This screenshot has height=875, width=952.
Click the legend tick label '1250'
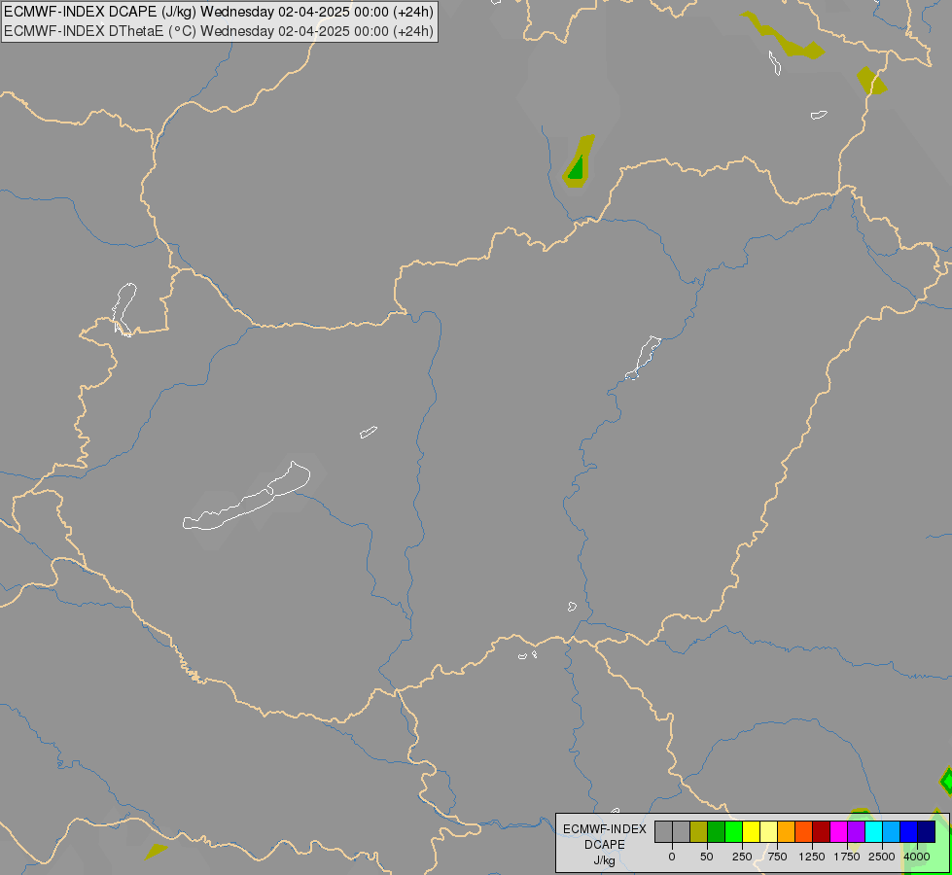[811, 857]
